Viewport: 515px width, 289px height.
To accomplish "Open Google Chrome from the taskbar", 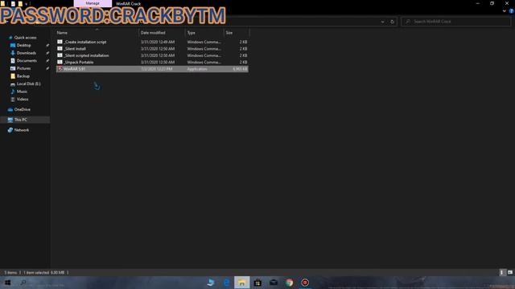I will point(290,283).
